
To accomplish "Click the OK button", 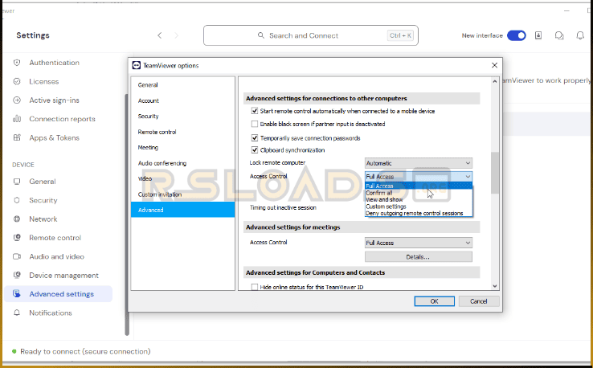I will pyautogui.click(x=434, y=301).
